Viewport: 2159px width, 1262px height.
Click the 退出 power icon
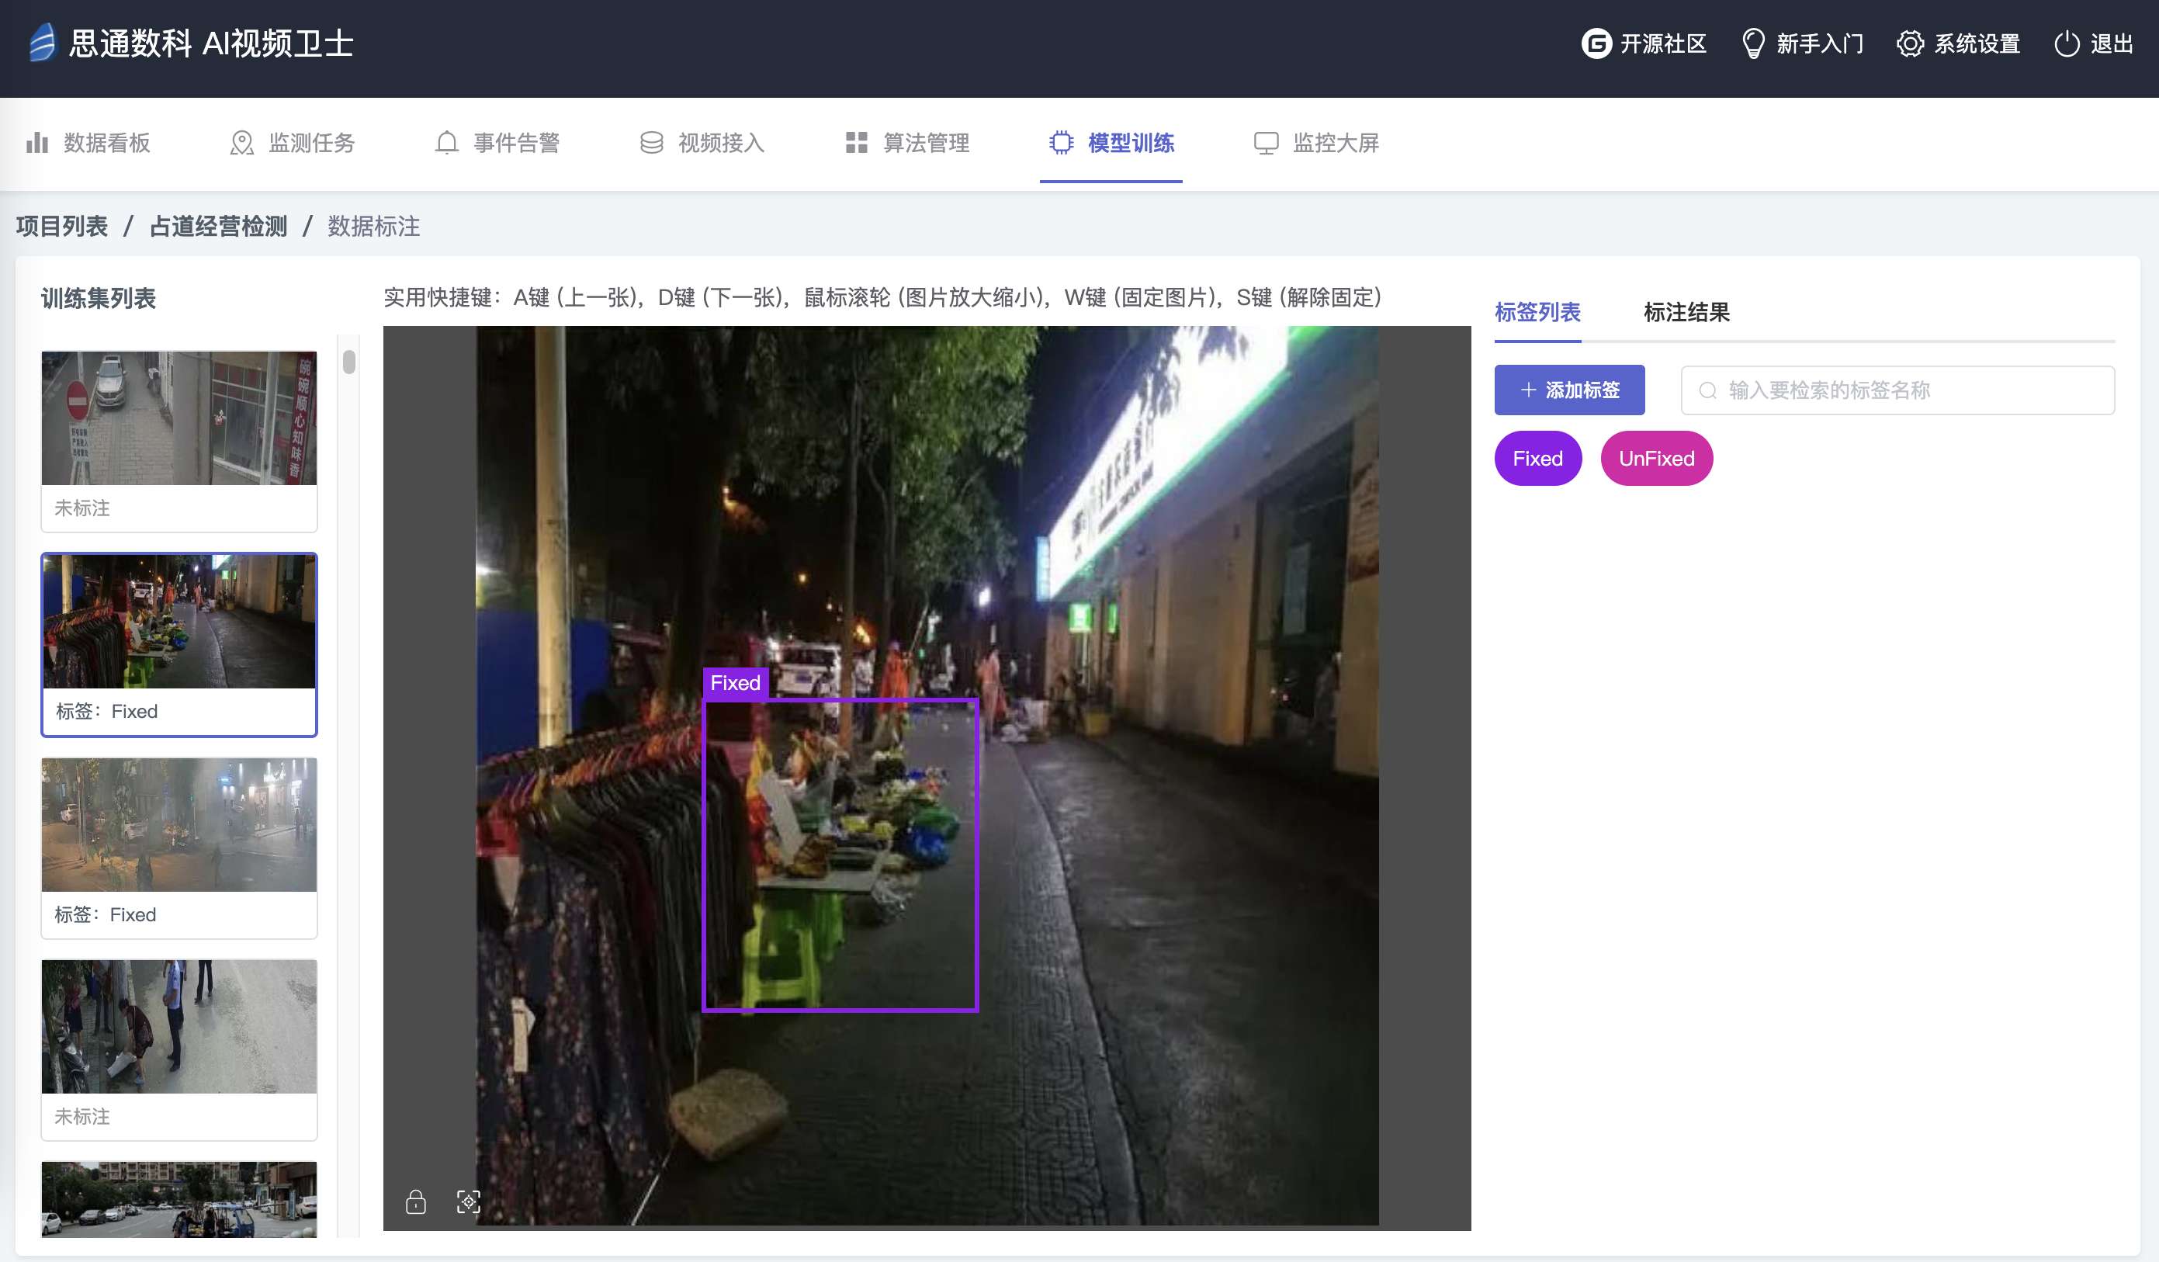tap(2067, 43)
